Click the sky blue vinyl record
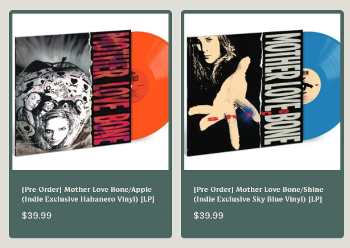 (x=322, y=86)
